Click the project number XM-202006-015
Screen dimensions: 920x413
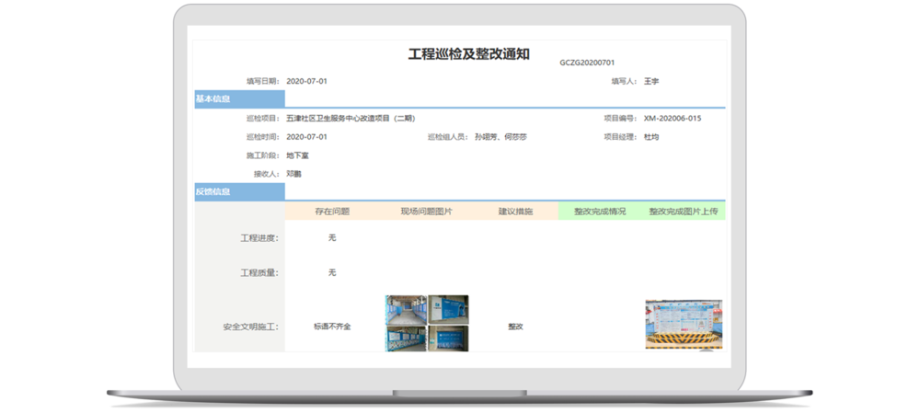tap(672, 119)
